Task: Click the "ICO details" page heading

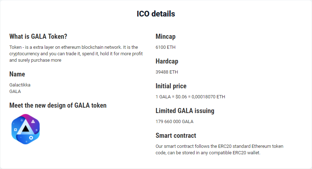Action: [x=156, y=14]
